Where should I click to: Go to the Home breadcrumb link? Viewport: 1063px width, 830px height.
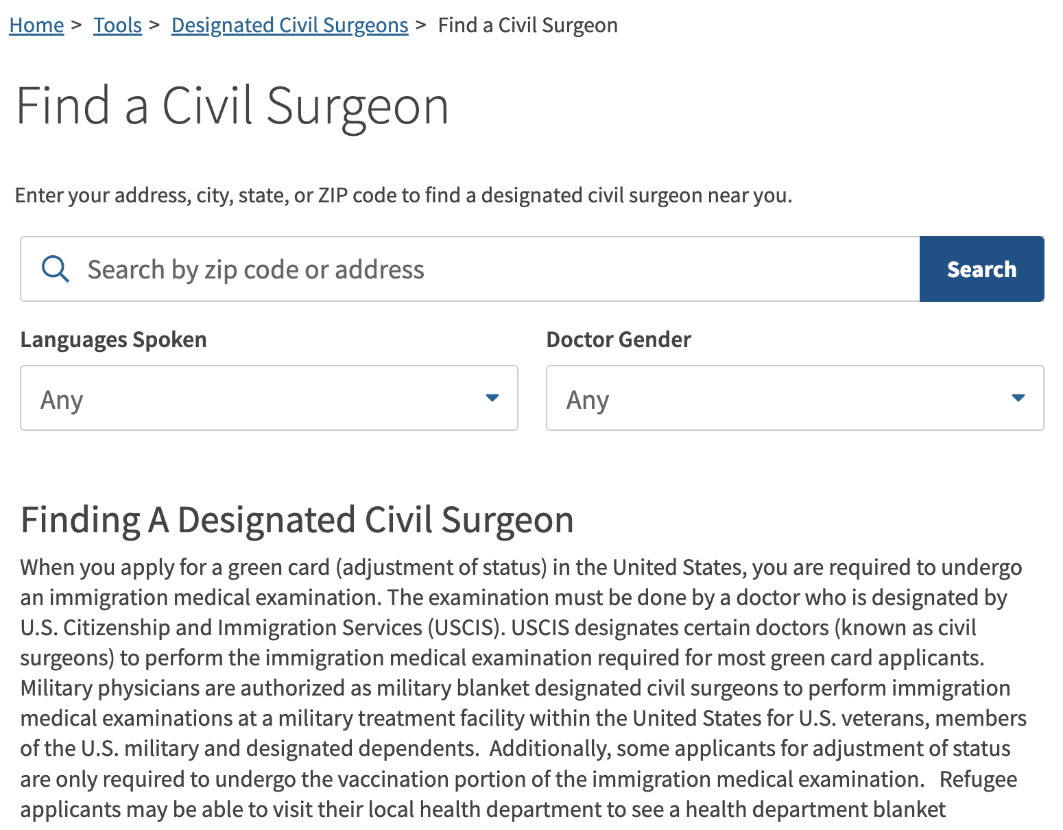[x=36, y=25]
